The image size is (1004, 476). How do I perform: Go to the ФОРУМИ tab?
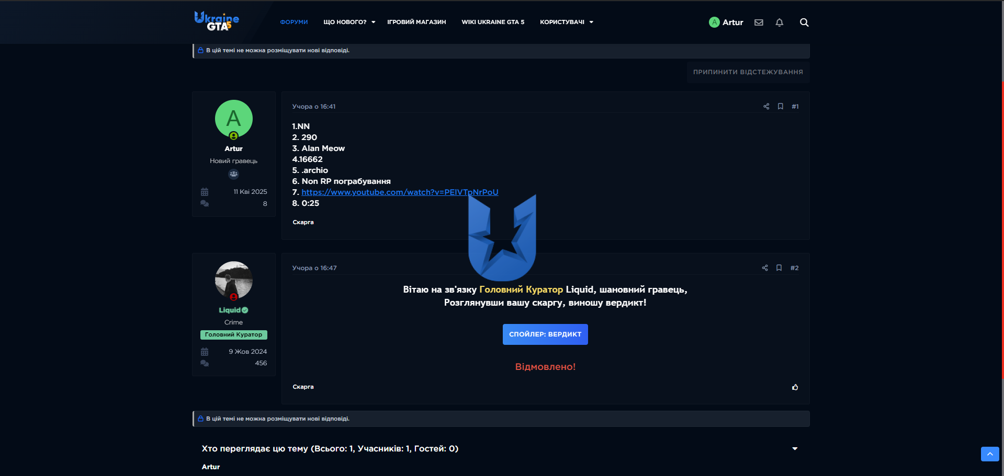pos(294,22)
